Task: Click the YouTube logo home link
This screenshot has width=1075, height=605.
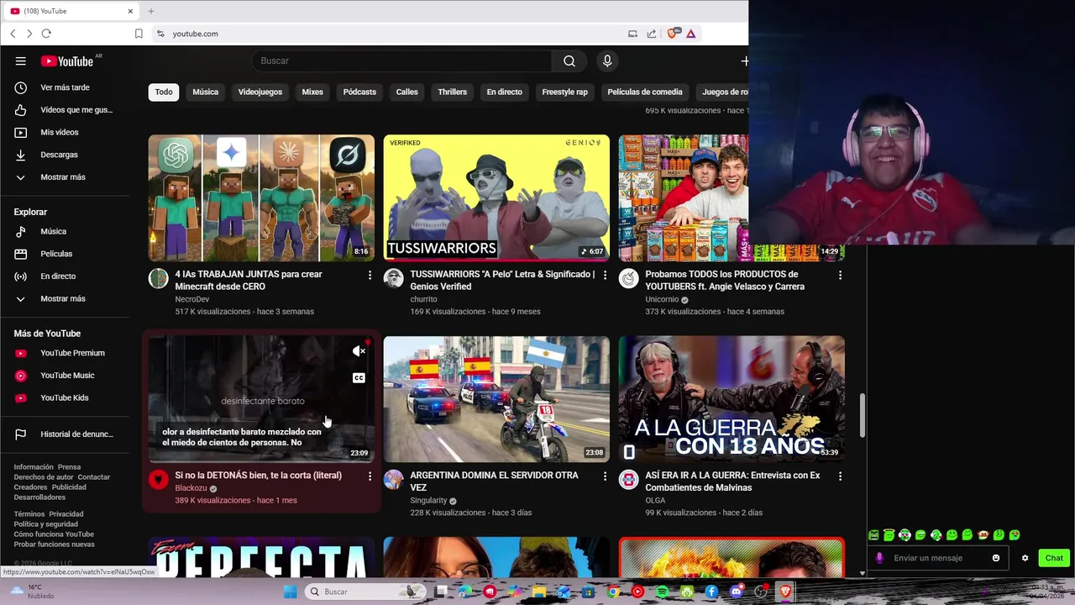Action: click(67, 61)
